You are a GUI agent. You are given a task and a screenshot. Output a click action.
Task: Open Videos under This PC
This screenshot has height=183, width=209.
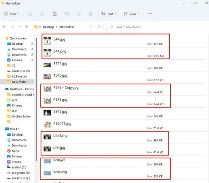tap(16, 162)
